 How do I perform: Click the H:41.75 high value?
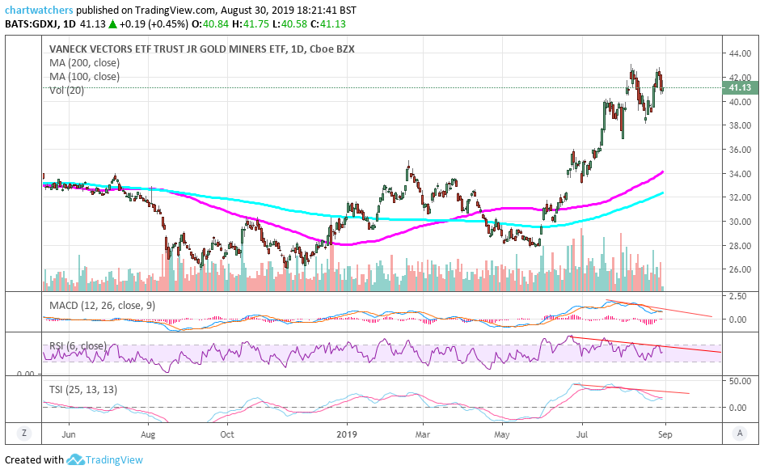click(x=251, y=24)
